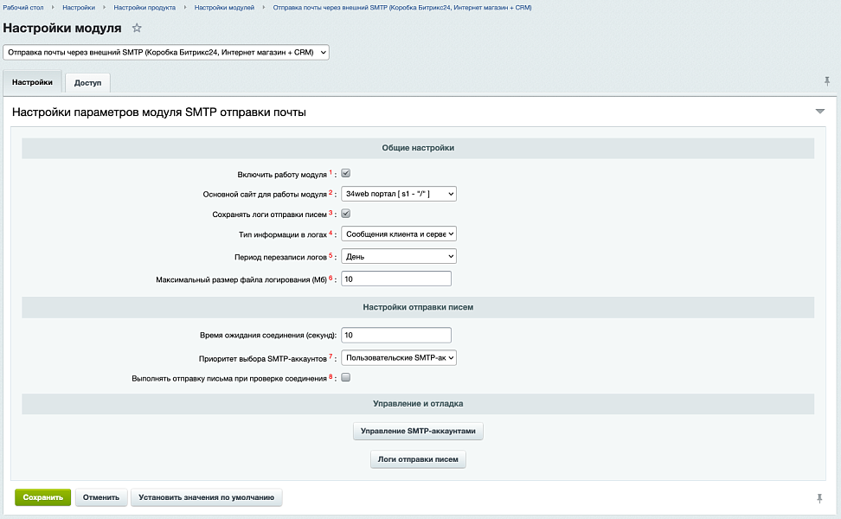Open the module selector dropdown at top
This screenshot has width=841, height=519.
166,53
